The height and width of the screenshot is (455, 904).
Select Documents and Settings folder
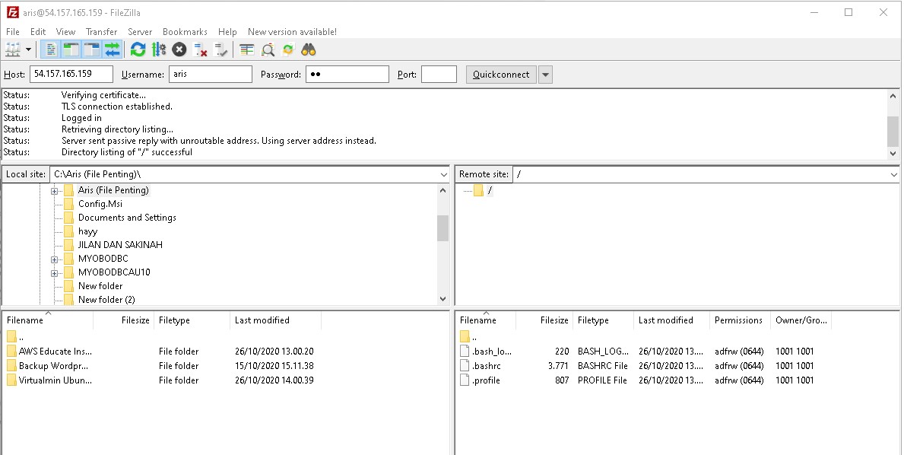[127, 218]
